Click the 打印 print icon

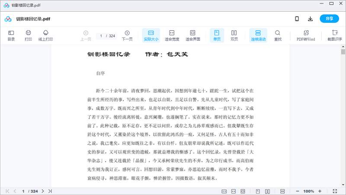tap(28, 35)
